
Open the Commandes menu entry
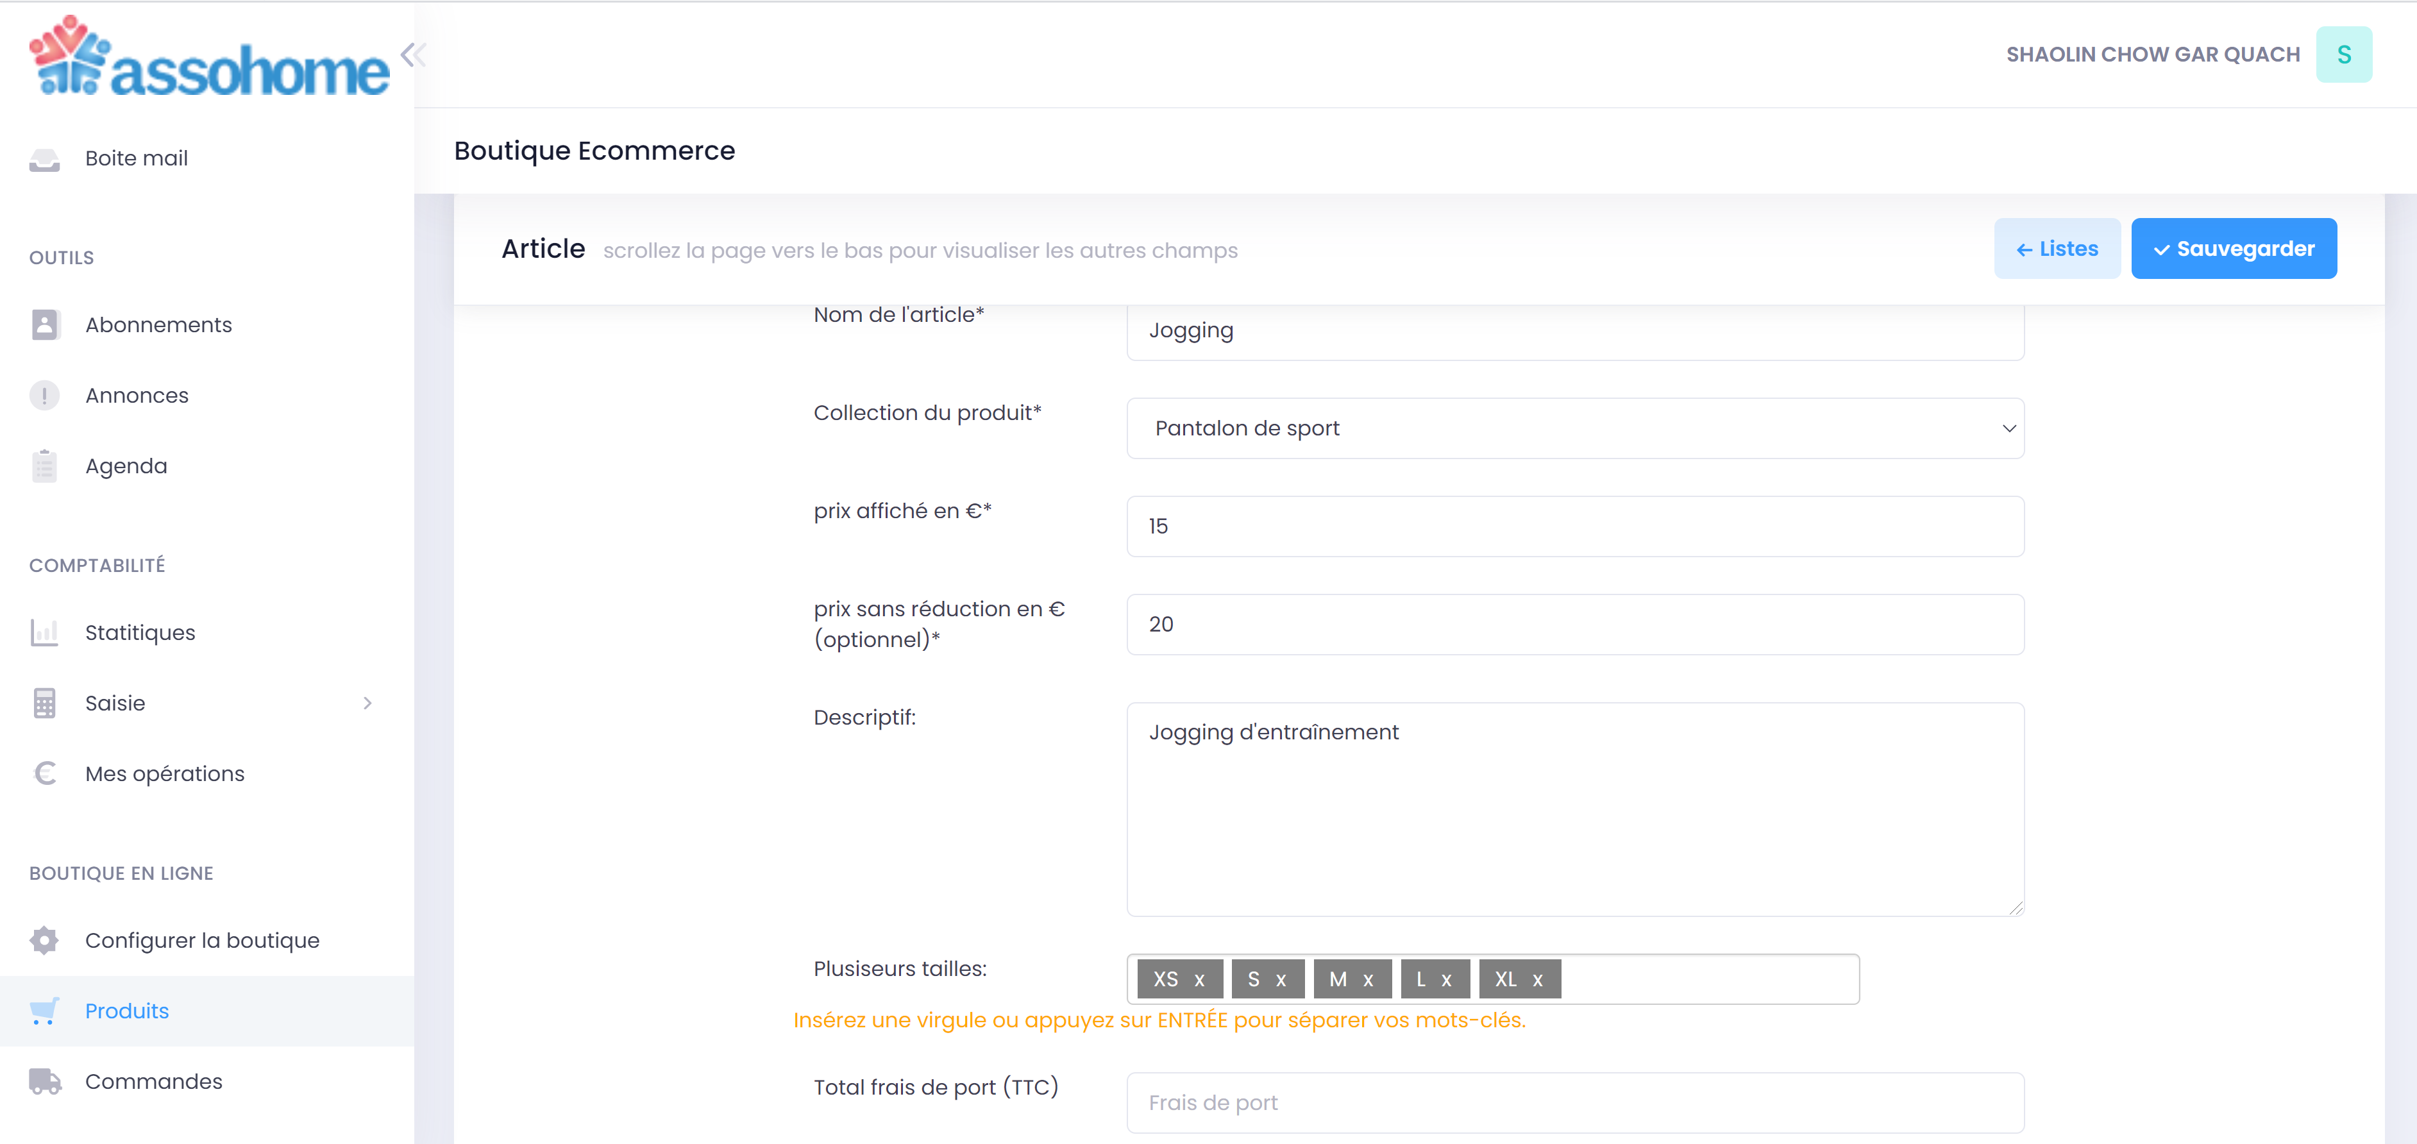pyautogui.click(x=154, y=1081)
